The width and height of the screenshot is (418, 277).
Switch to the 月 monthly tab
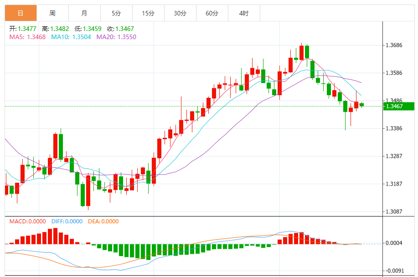point(84,13)
